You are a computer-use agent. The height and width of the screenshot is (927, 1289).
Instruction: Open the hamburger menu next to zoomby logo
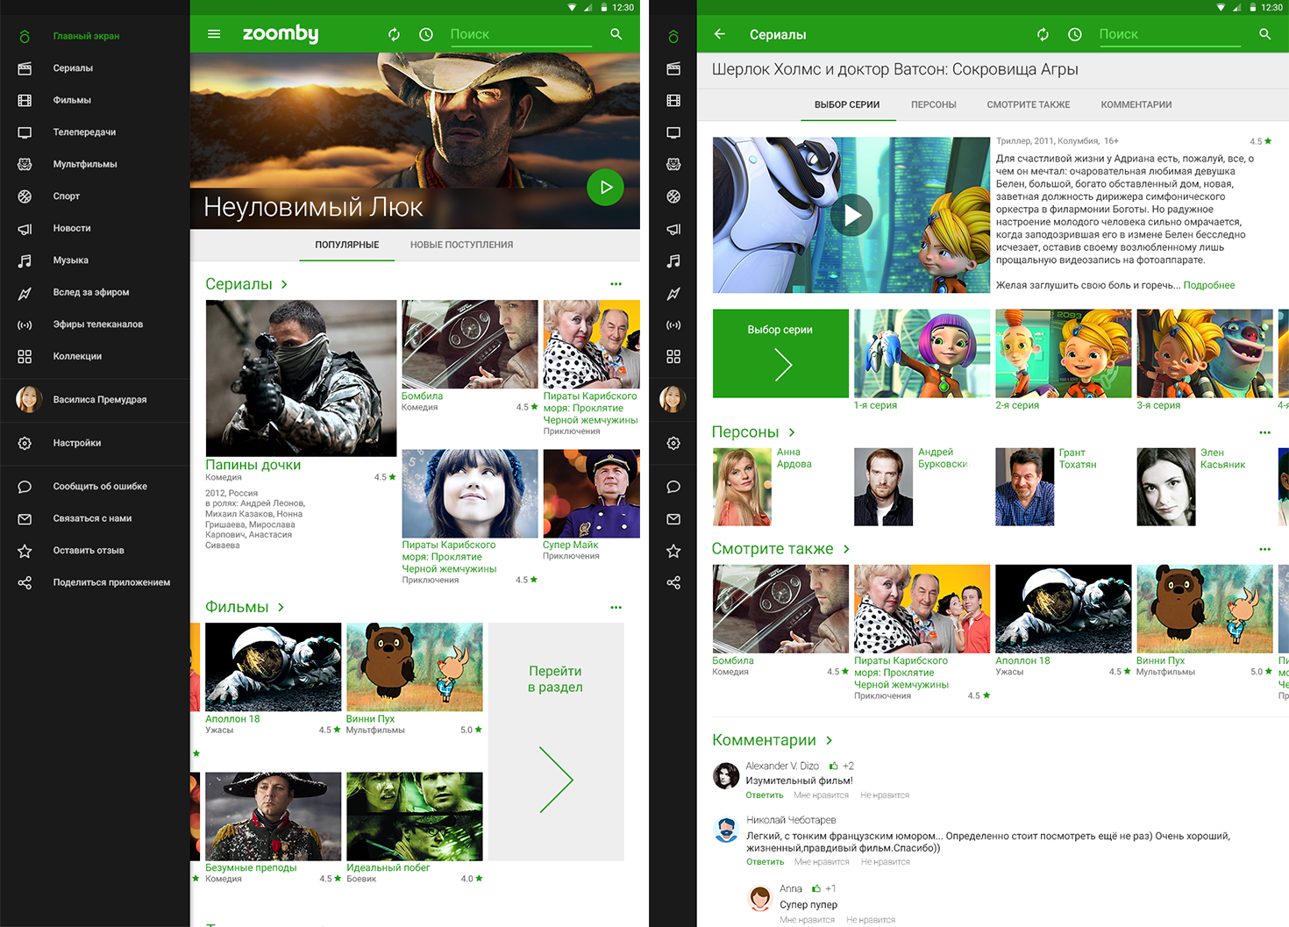click(214, 34)
